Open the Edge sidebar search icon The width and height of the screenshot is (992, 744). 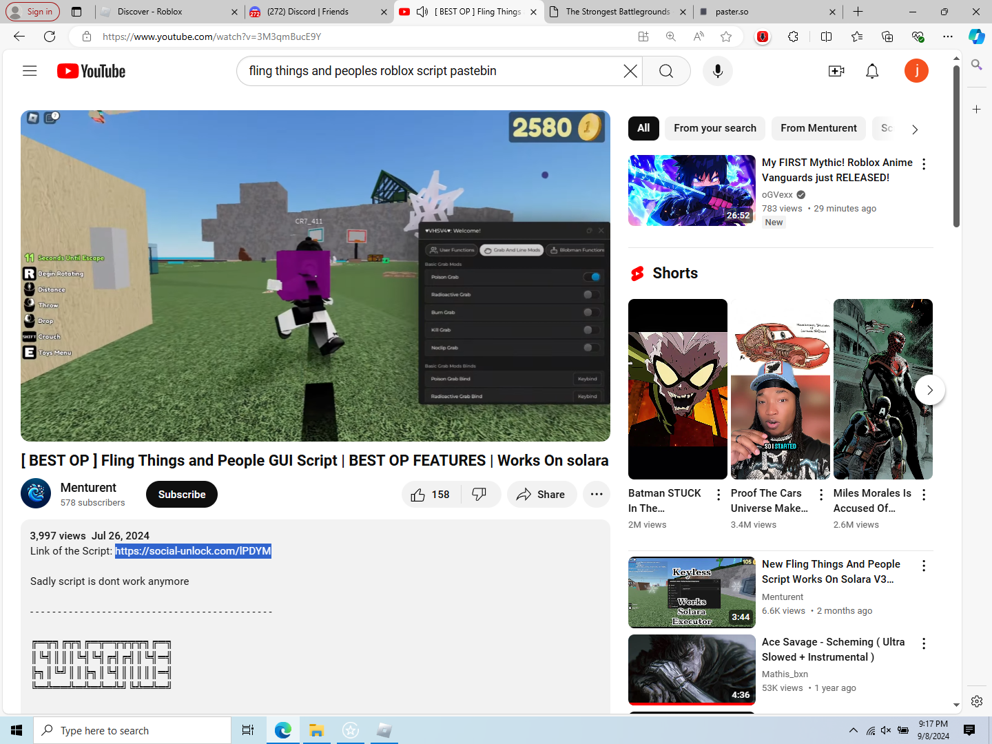click(977, 65)
